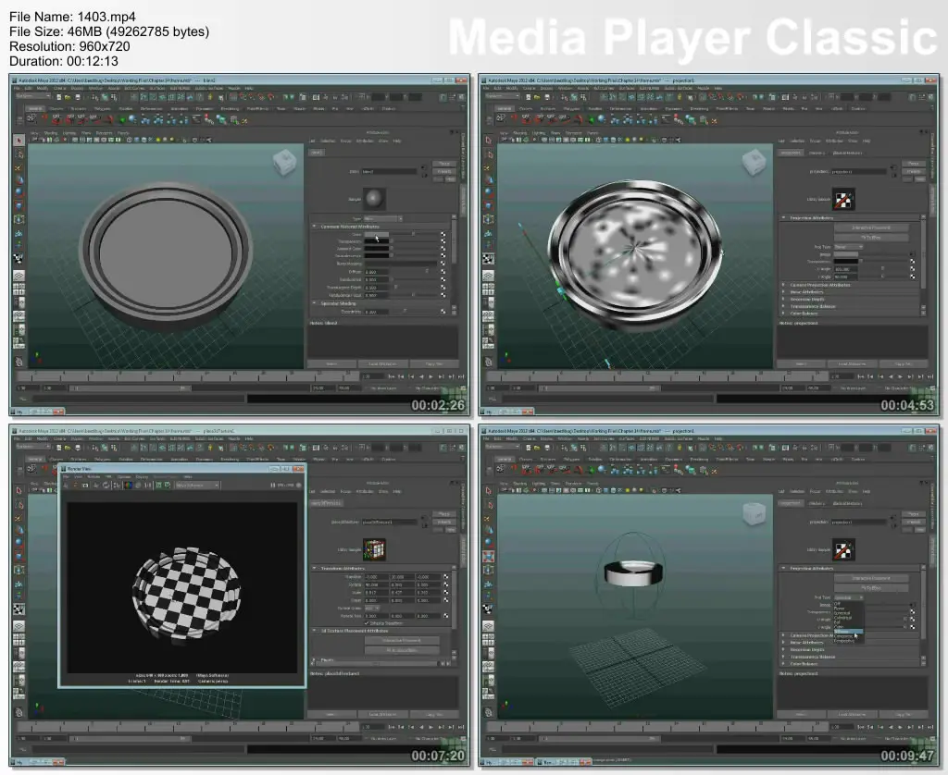Choose the Move tool in 00:02:26 frame toolbox
The image size is (948, 775).
[19, 179]
